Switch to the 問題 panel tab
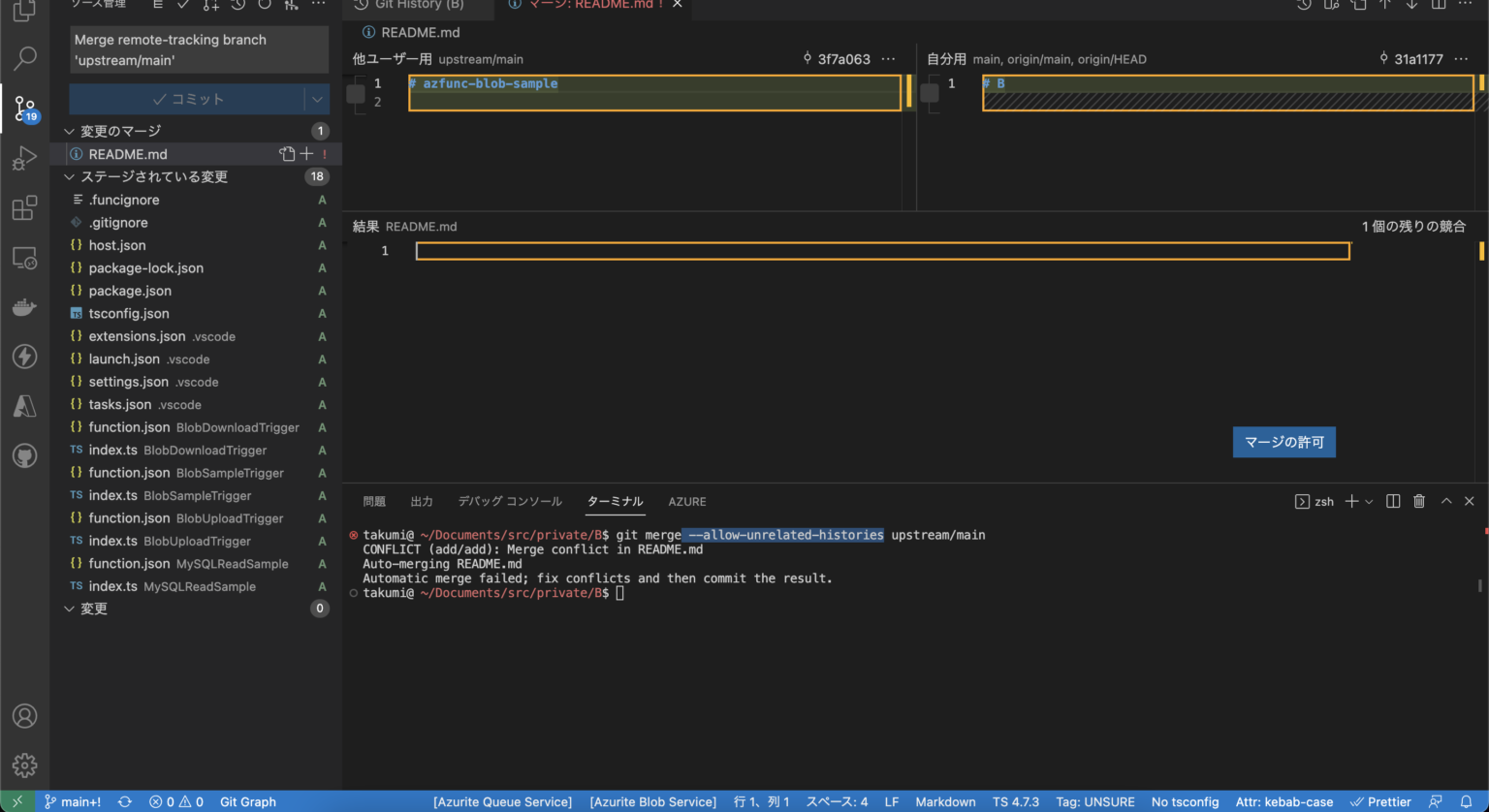Screen dimensions: 1489x812 click(374, 501)
